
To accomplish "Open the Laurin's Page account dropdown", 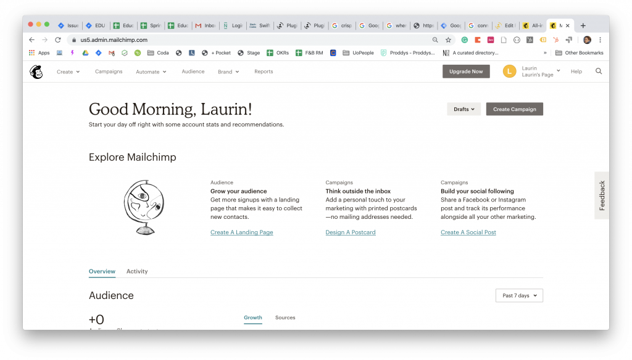I will (x=541, y=72).
